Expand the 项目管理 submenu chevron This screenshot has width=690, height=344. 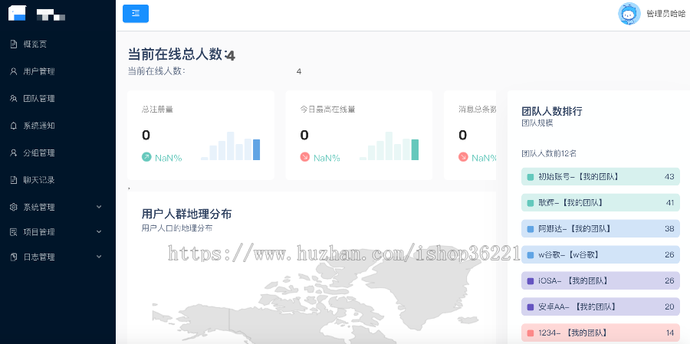point(99,231)
